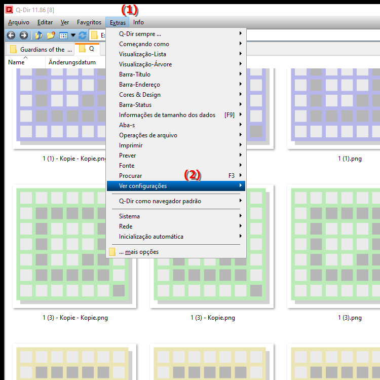Click the Extras menu
Viewport: 380px width, 380px height.
[118, 22]
